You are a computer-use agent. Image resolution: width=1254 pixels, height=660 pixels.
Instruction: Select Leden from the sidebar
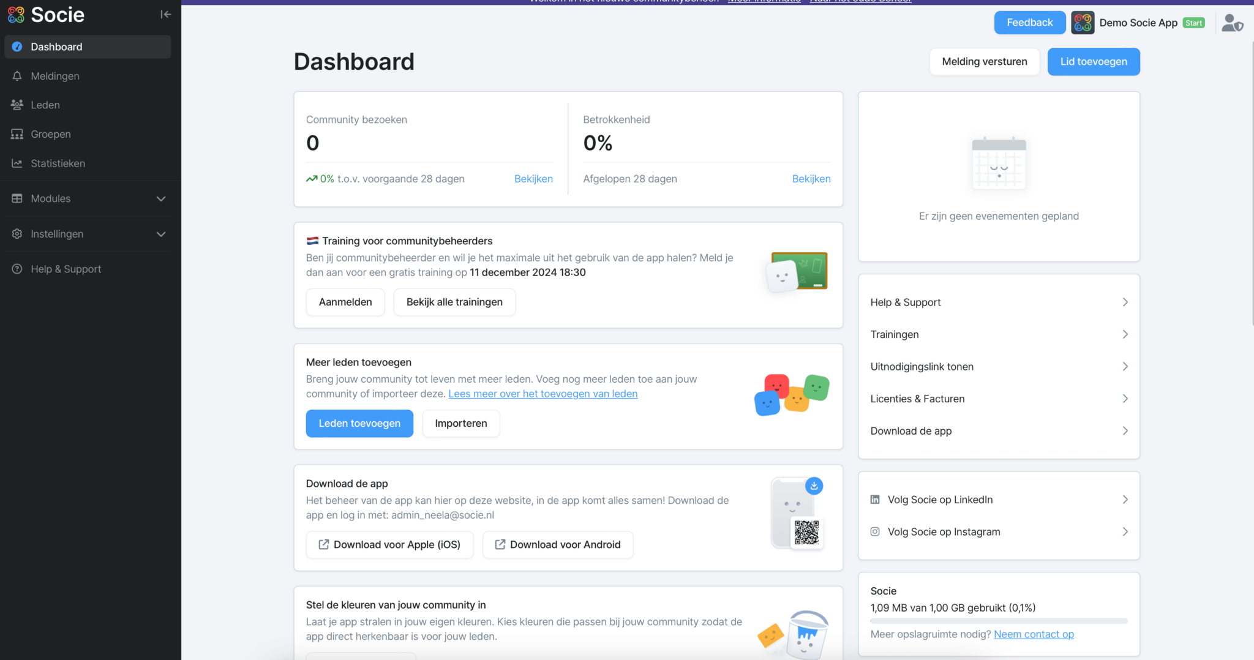[45, 105]
